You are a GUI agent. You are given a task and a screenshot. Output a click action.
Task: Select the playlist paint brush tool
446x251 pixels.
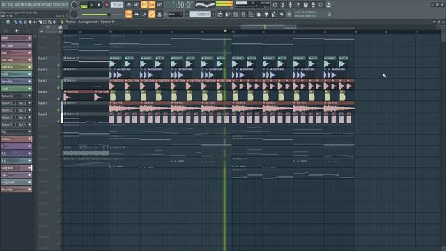click(20, 22)
